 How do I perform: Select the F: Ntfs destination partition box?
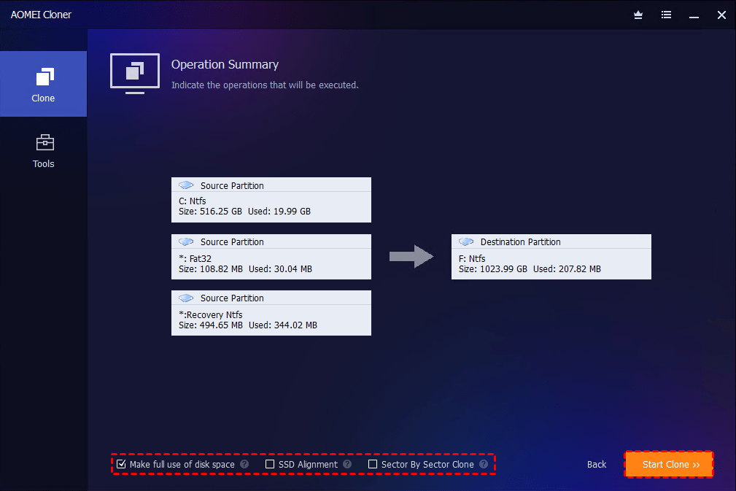pos(551,257)
